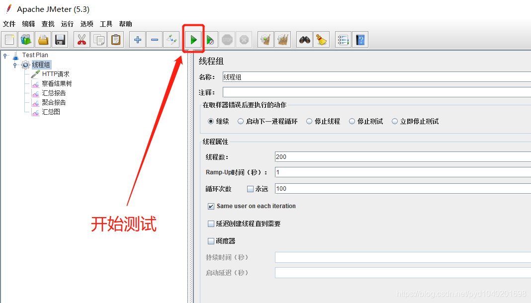Open the 运行 menu

tap(67, 24)
